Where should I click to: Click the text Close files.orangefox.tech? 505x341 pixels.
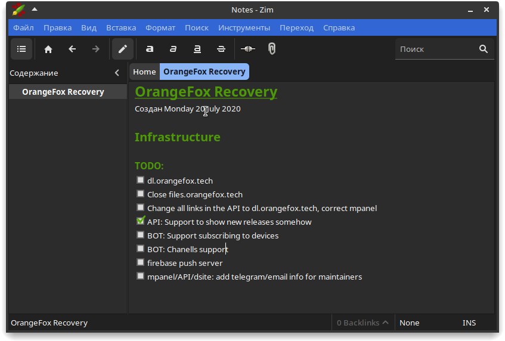tap(195, 194)
